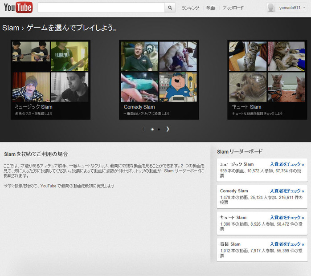Click the Slam breadcrumb heading

pyautogui.click(x=11, y=28)
